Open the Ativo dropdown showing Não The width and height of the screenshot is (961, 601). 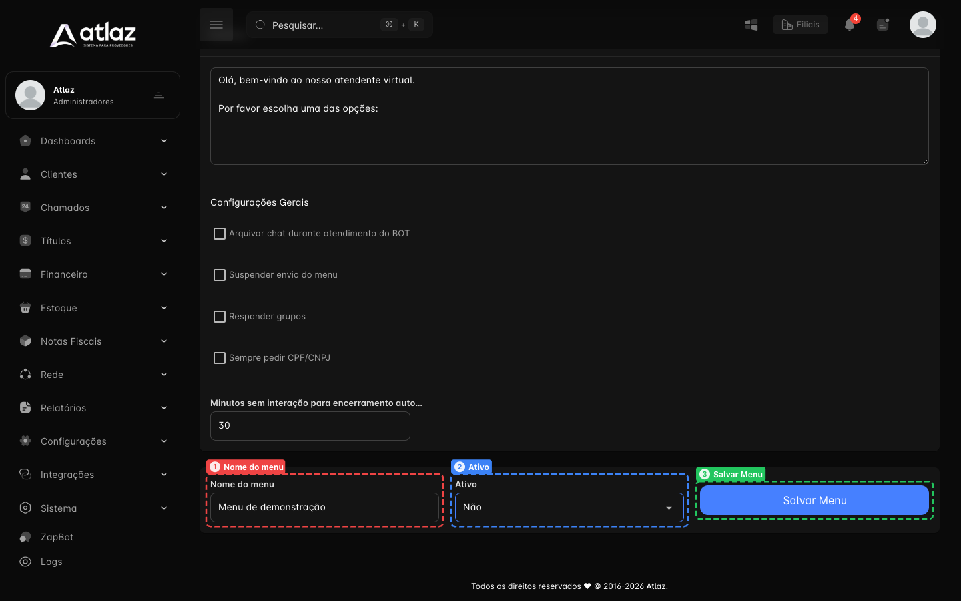click(x=569, y=508)
